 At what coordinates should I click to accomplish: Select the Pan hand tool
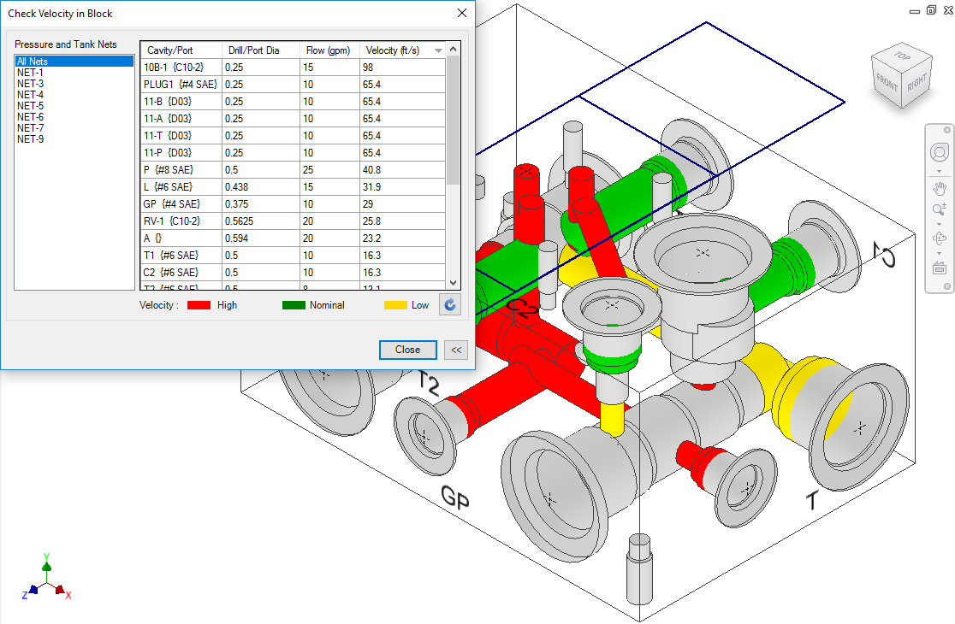pos(940,188)
